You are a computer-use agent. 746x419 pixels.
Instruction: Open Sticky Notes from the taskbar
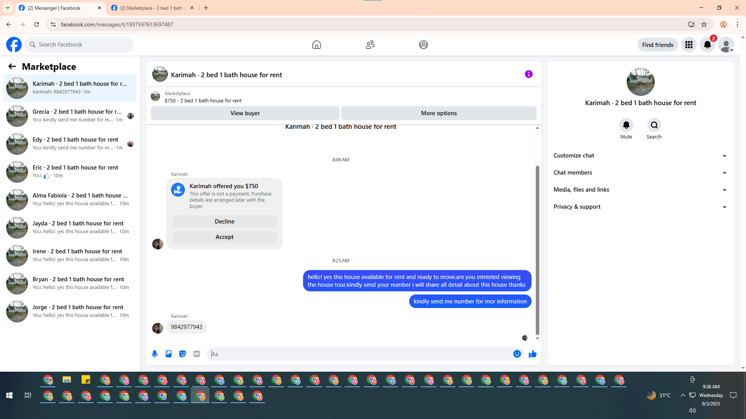point(86,380)
